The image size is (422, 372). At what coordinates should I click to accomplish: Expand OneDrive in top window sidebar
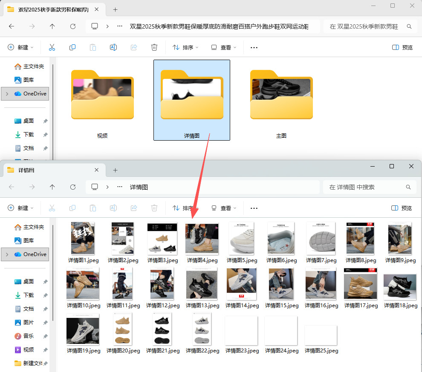click(x=7, y=94)
